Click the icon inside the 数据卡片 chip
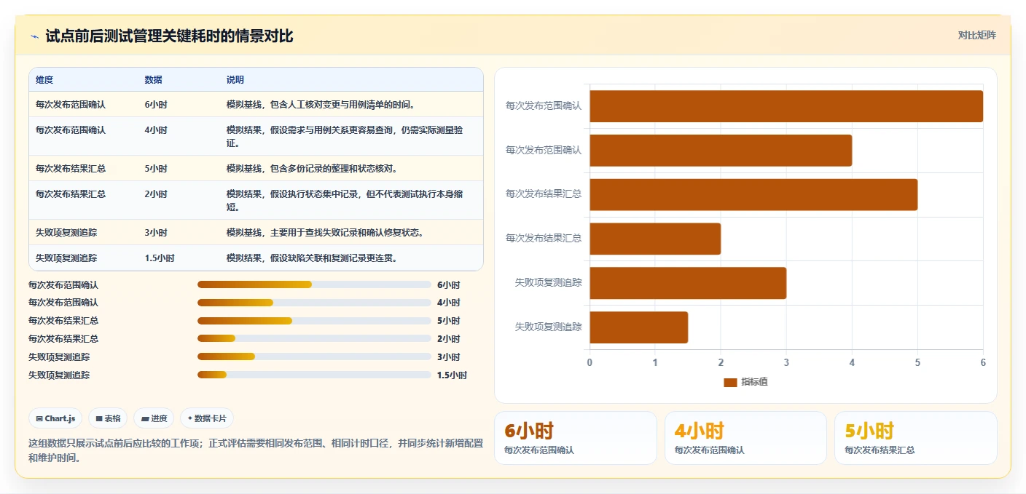The width and height of the screenshot is (1026, 494). [189, 418]
